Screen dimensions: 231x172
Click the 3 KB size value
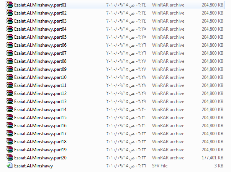(x=219, y=166)
